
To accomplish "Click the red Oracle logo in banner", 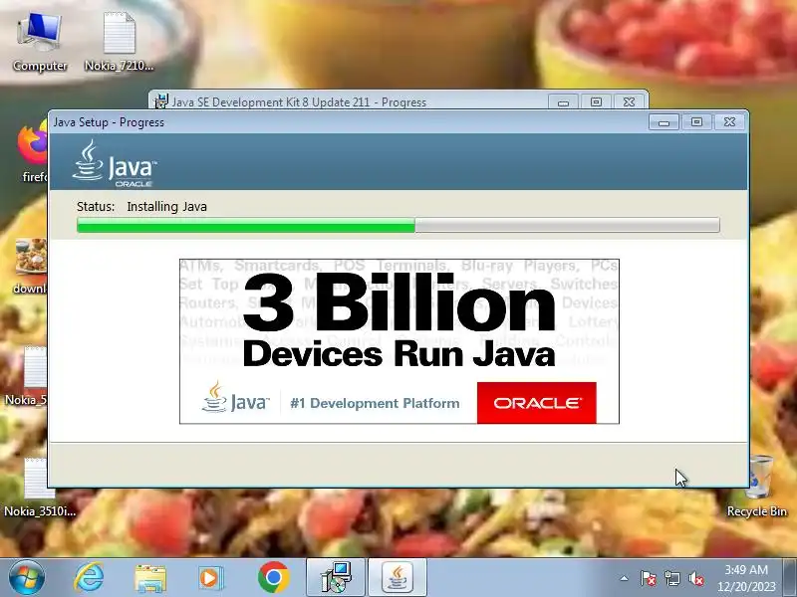I will tap(536, 403).
